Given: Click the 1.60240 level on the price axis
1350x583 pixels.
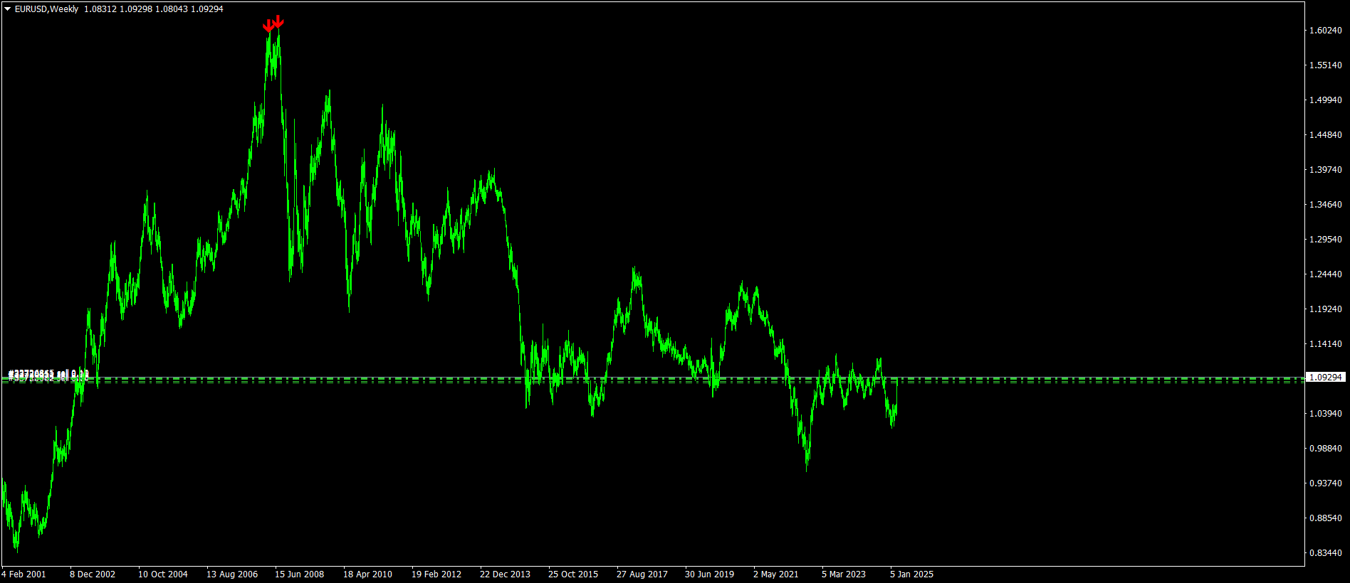Looking at the screenshot, I should point(1325,31).
